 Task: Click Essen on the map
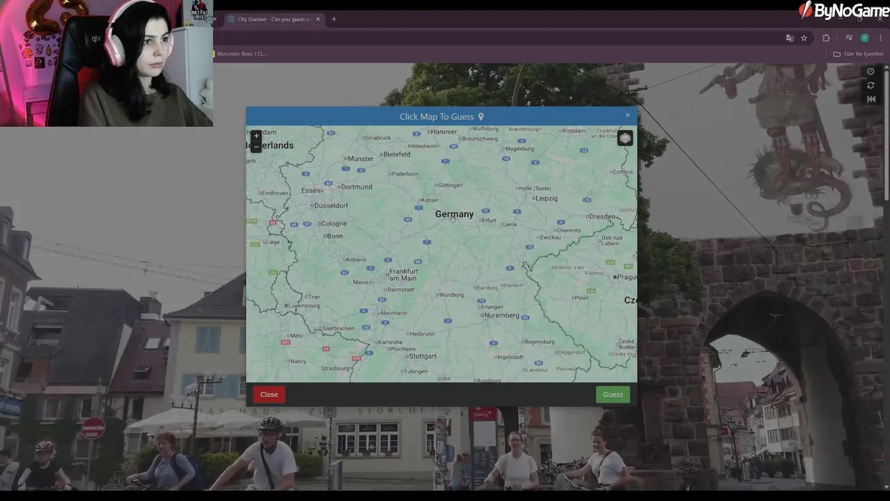(312, 190)
